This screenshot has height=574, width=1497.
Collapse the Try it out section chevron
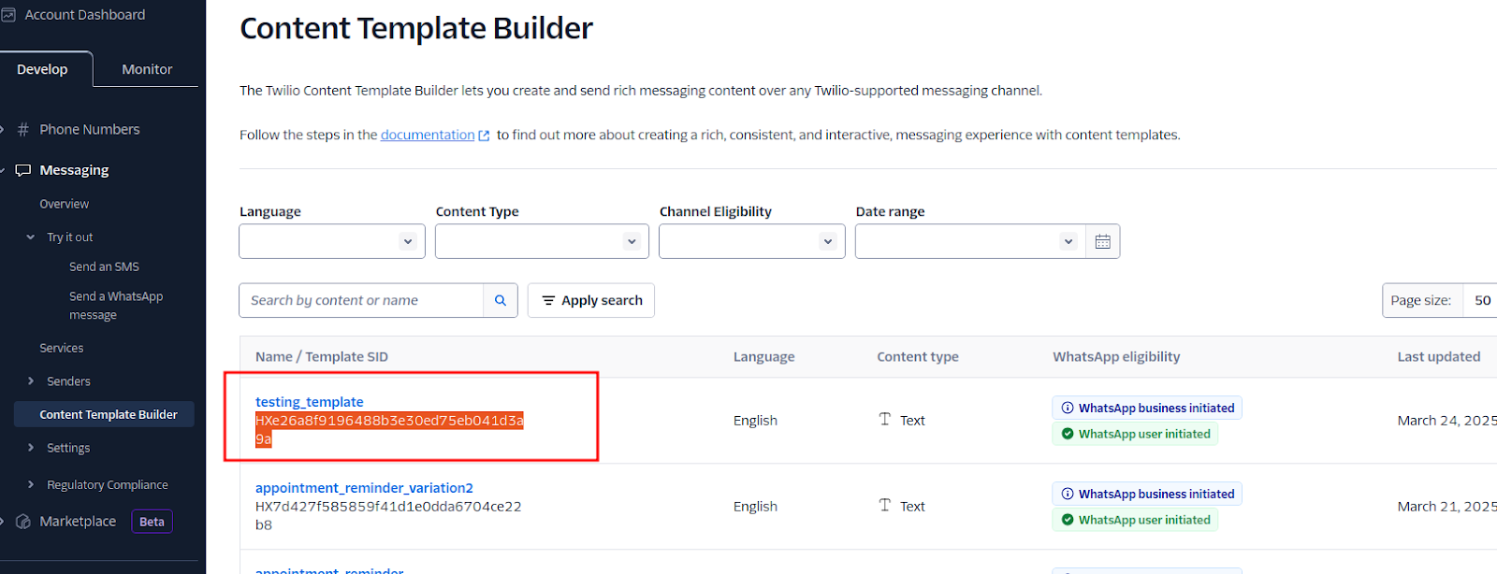[31, 237]
